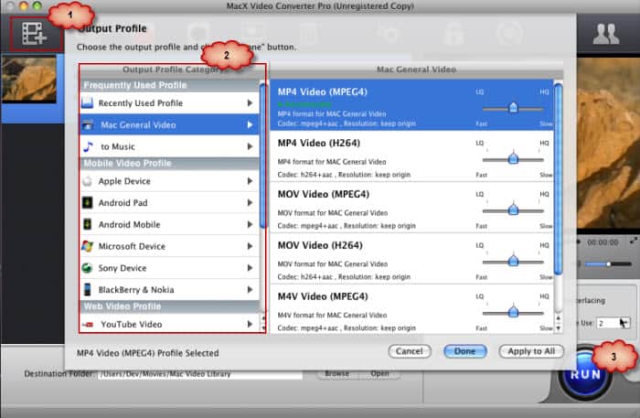Open the CPU core Use dropdown
This screenshot has width=640, height=418.
[x=613, y=323]
